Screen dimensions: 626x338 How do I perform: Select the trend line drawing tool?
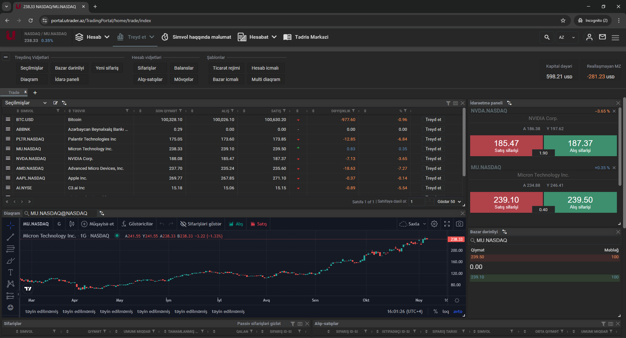(x=10, y=237)
